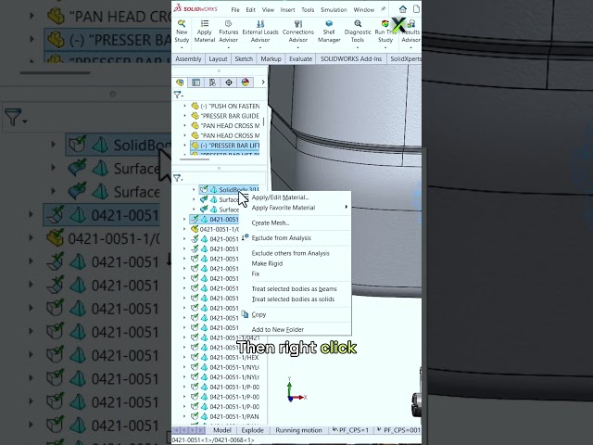
Task: Start a New Study from the ribbon
Action: tap(182, 32)
